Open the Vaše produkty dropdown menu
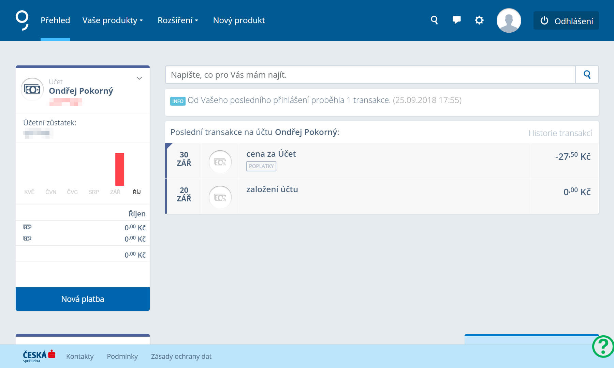The width and height of the screenshot is (614, 368). tap(113, 20)
